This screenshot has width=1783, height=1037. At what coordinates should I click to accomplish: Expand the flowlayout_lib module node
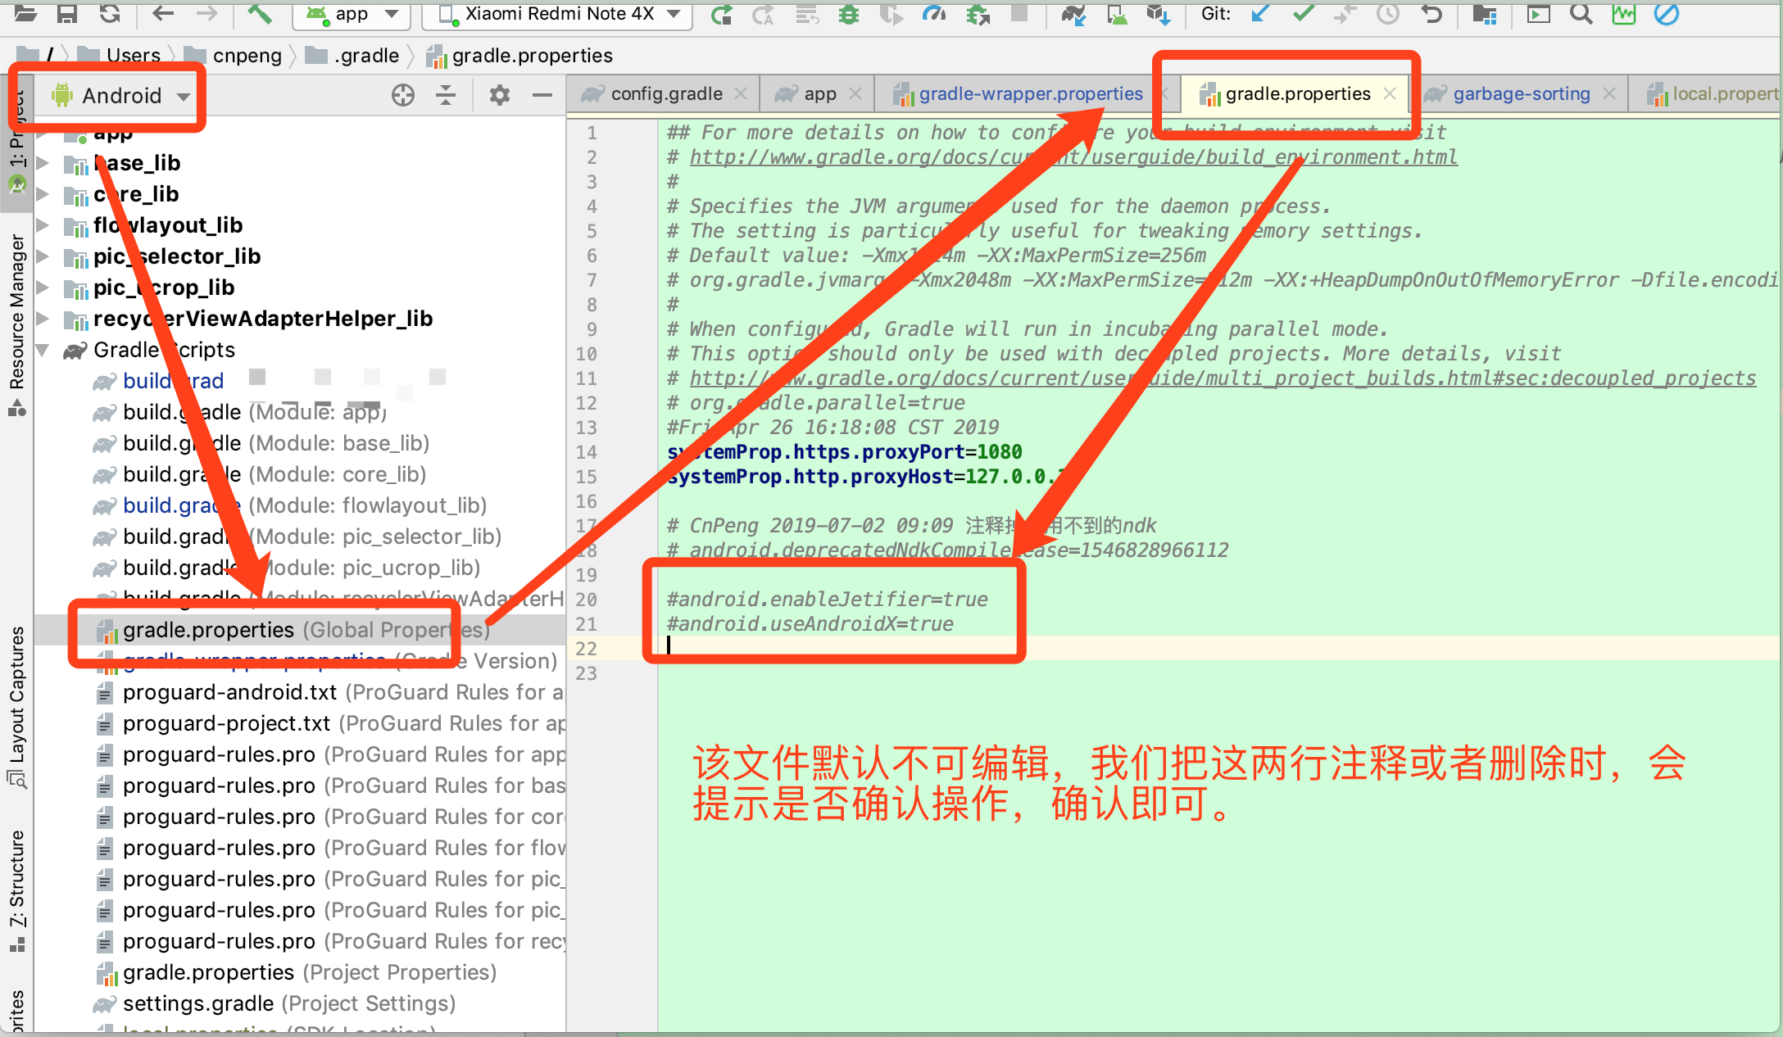[43, 225]
